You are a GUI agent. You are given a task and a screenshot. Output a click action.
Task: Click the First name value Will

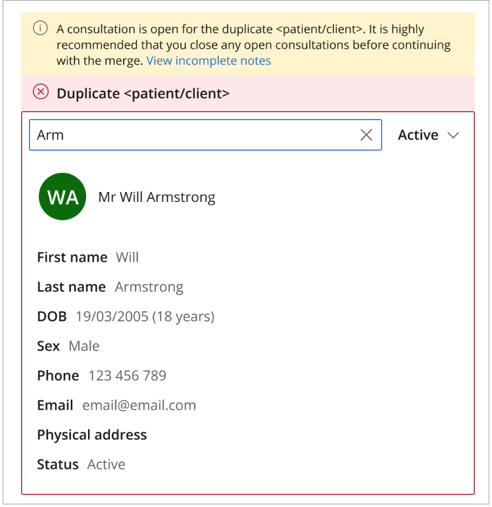(x=127, y=257)
